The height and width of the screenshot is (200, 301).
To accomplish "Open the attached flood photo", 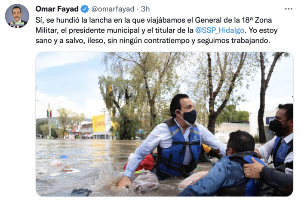I will point(164,124).
